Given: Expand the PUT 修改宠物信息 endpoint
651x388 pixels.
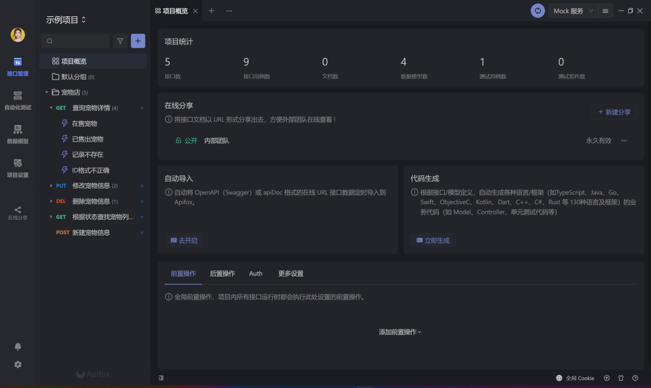Looking at the screenshot, I should click(x=51, y=186).
